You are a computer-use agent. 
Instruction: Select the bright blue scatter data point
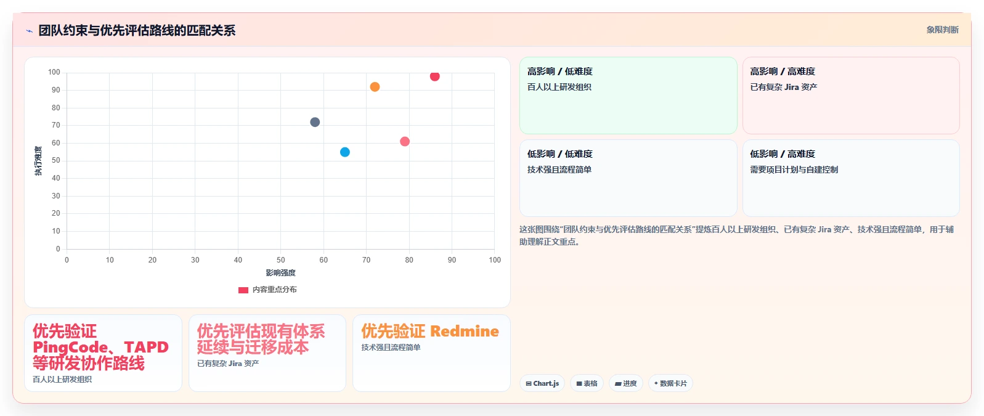(345, 152)
